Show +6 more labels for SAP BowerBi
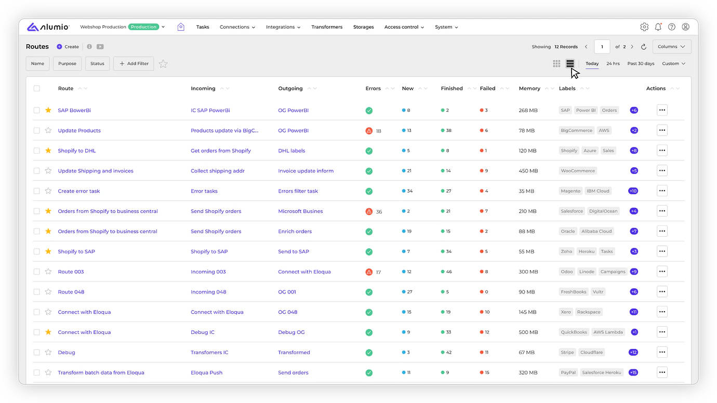 click(x=634, y=110)
